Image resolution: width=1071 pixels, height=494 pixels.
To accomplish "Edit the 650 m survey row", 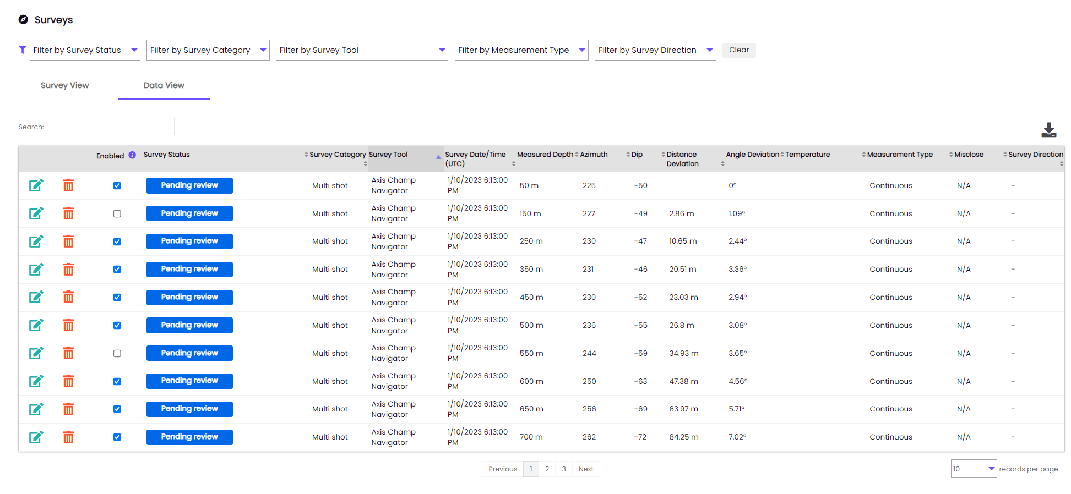I will [x=36, y=409].
